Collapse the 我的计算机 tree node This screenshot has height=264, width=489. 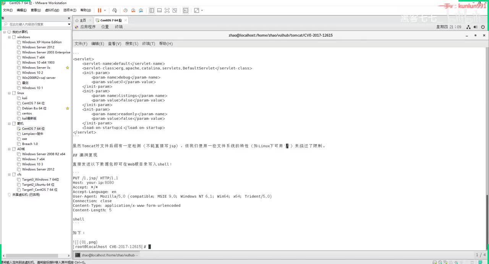click(x=4, y=32)
